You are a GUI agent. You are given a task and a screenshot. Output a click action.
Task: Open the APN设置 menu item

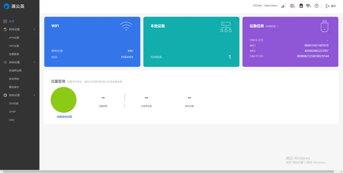tap(14, 38)
